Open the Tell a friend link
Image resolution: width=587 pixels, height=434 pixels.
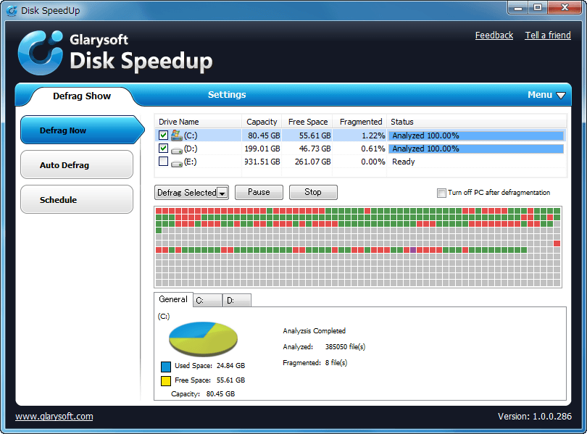[x=548, y=36]
